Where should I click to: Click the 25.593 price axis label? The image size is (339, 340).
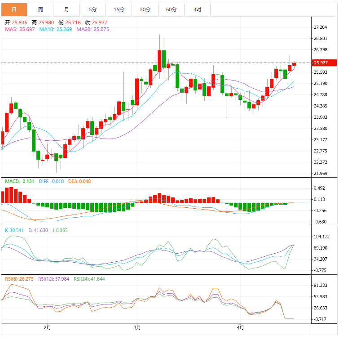tap(321, 72)
